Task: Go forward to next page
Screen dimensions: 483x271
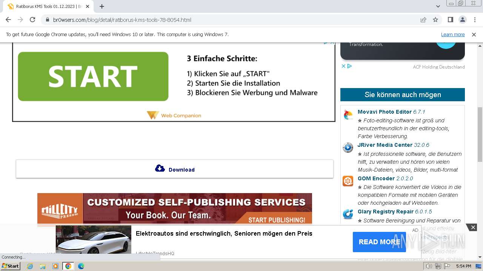Action: [x=20, y=20]
